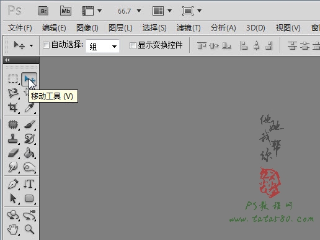Open the 文件(F) menu
The width and height of the screenshot is (320, 240).
pos(20,28)
